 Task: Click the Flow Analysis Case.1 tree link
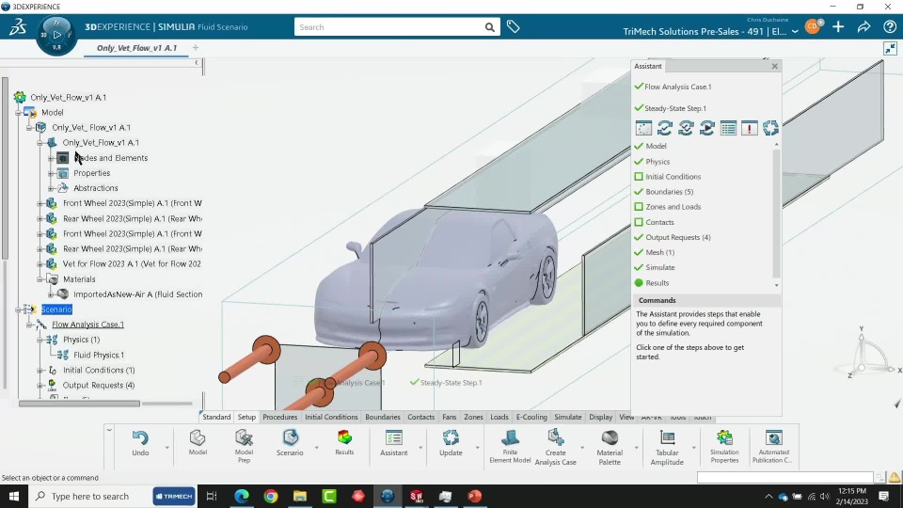(87, 325)
